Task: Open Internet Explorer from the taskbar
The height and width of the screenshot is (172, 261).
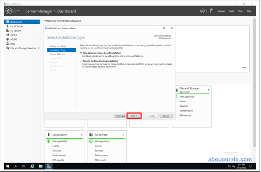Action: 32,166
